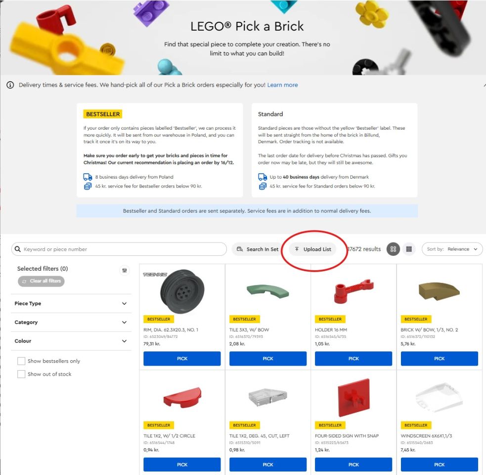Screen dimensions: 486x475
Task: Click the Keyword or piece number field
Action: (x=119, y=249)
